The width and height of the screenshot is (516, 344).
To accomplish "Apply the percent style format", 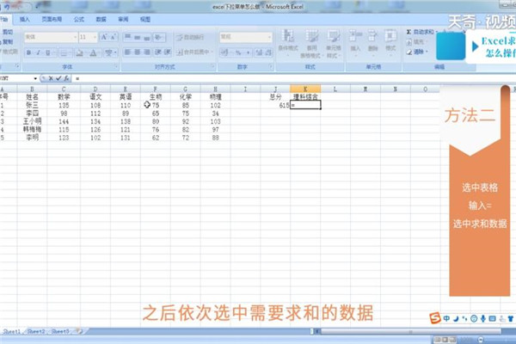I will coord(238,52).
